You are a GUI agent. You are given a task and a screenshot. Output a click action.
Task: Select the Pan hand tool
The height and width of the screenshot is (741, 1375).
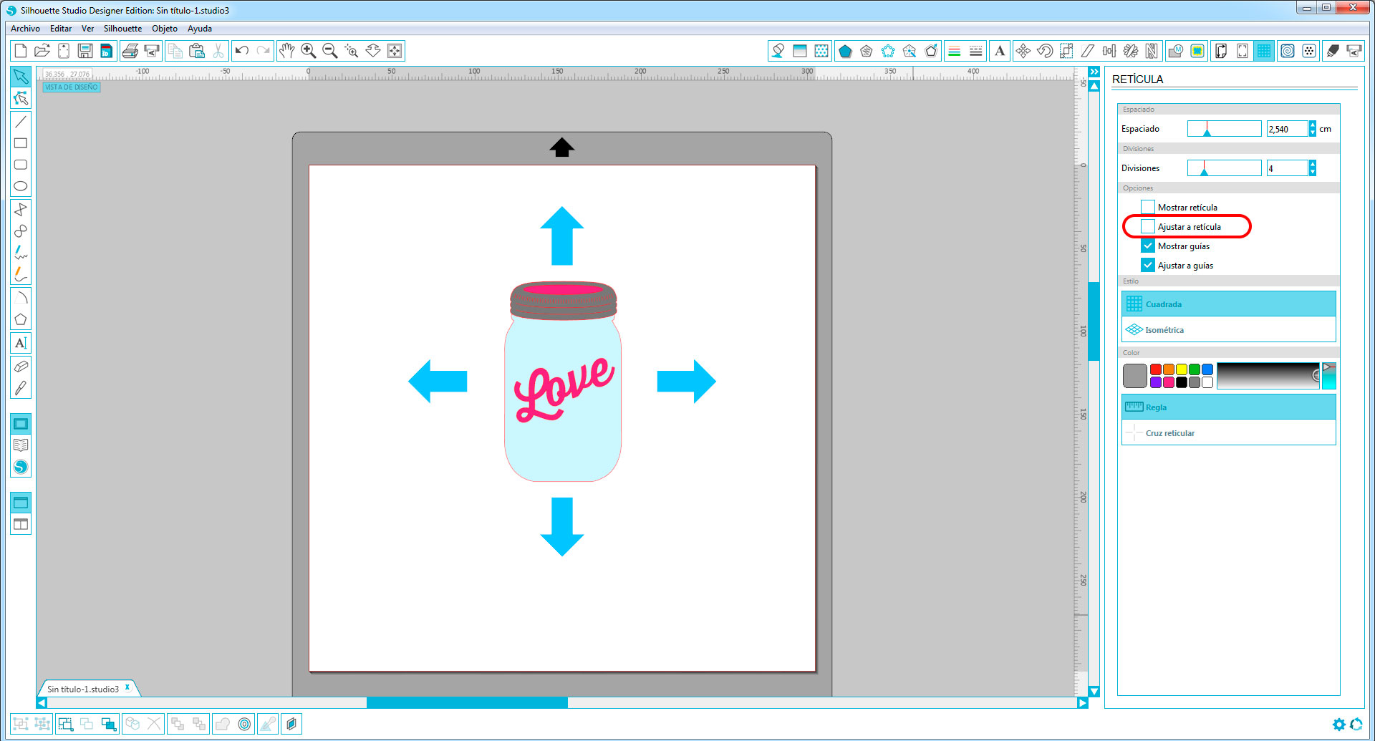pyautogui.click(x=287, y=51)
